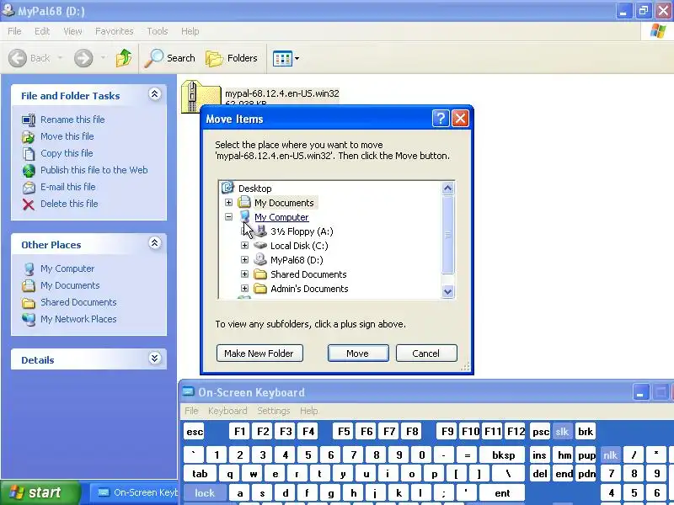Click Shared Documents folder icon in Other Places
674x505 pixels.
29,303
